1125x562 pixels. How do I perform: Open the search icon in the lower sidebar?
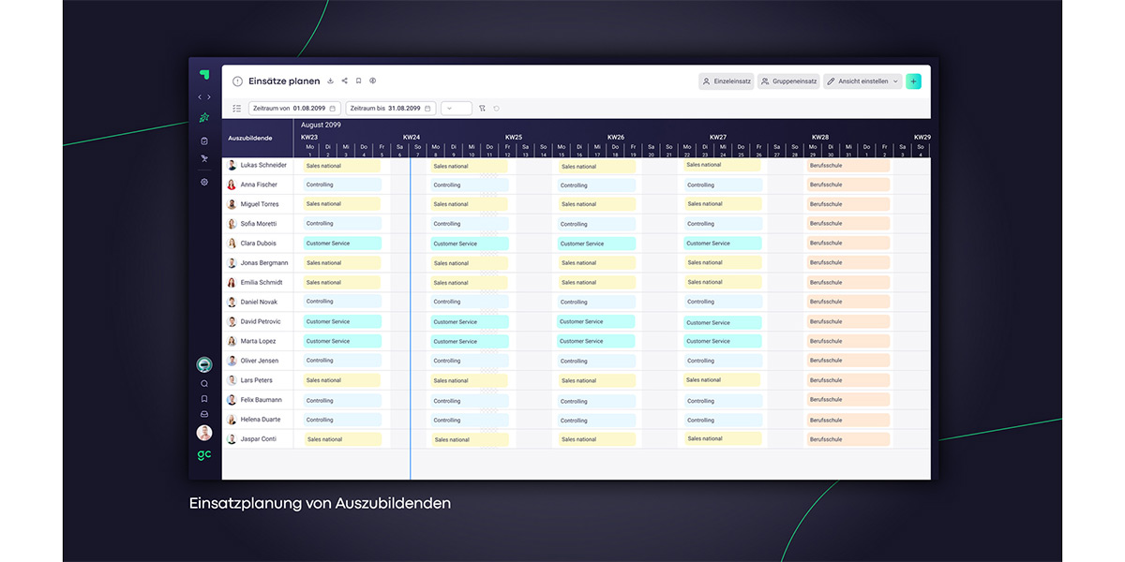coord(204,384)
